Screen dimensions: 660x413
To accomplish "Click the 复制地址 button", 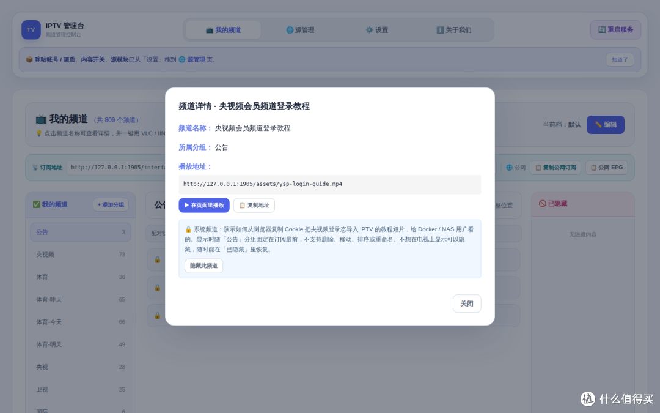I will click(x=254, y=205).
